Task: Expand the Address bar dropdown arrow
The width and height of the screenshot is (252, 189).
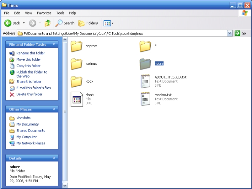Action: coord(229,33)
